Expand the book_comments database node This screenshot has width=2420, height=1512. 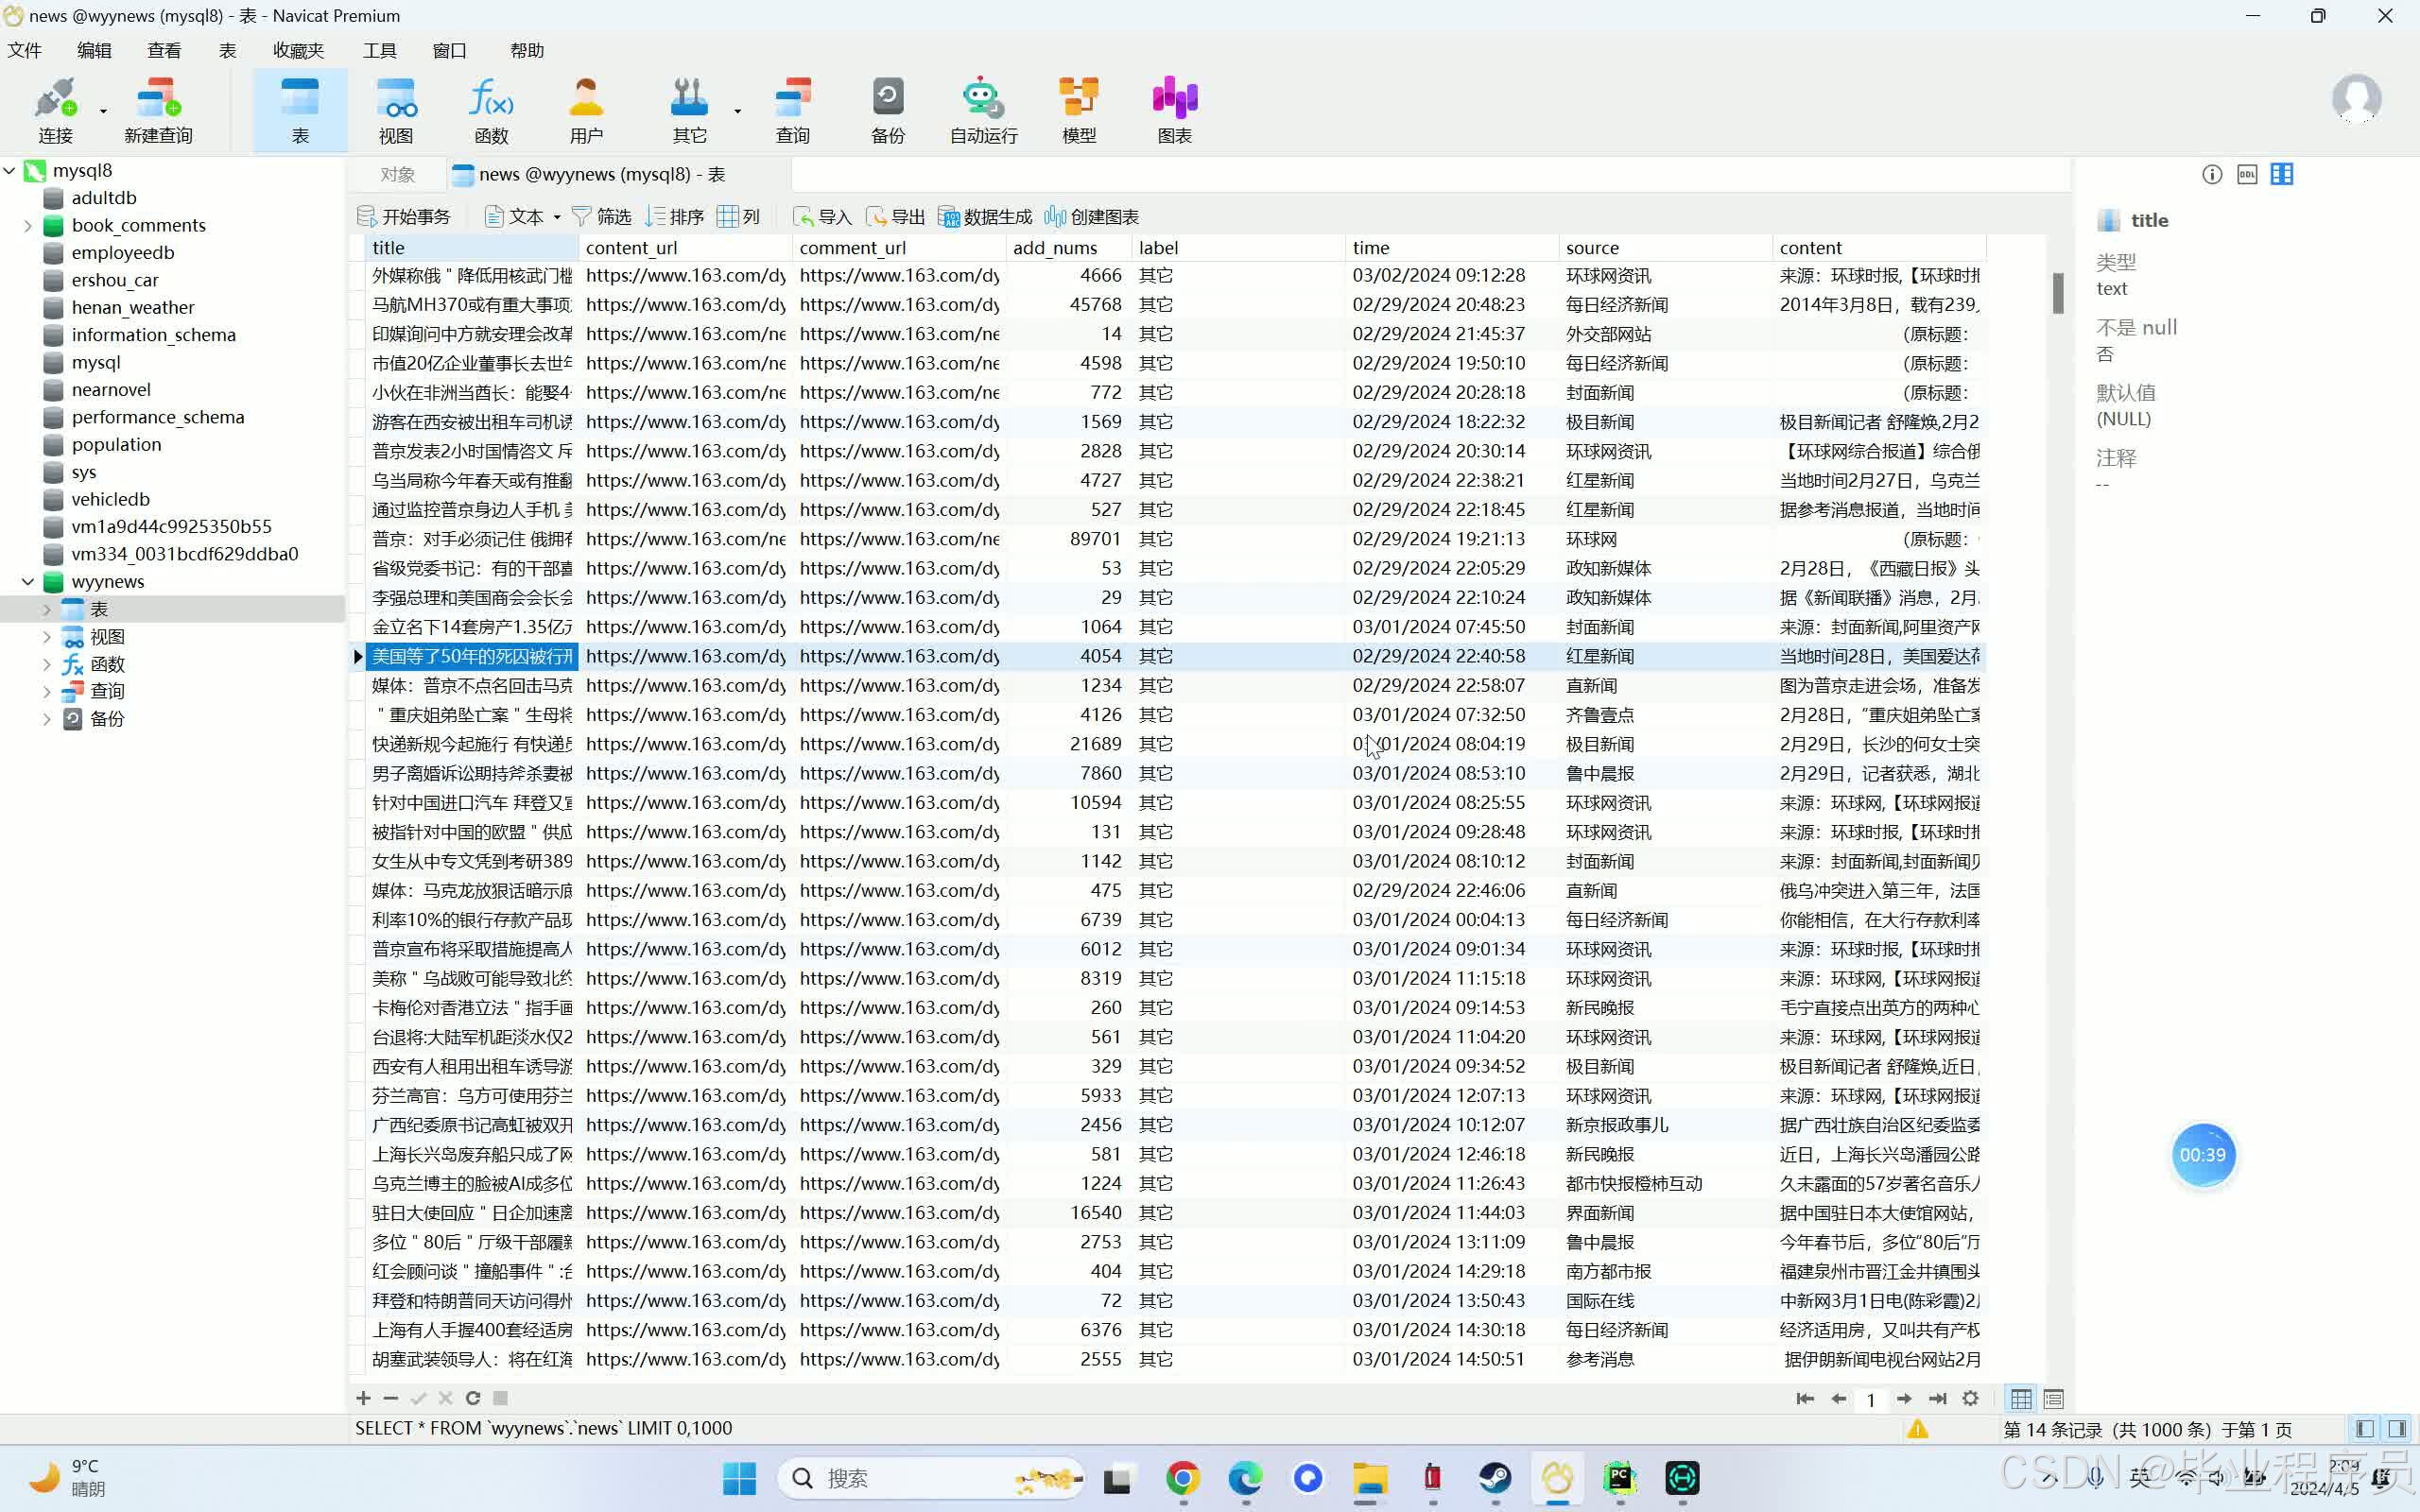click(28, 225)
